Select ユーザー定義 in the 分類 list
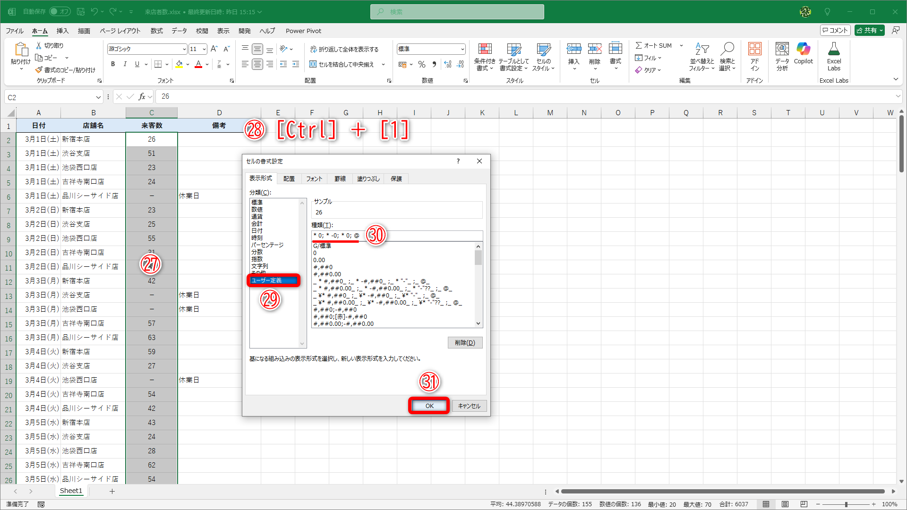Screen dimensions: 907x510 click(x=273, y=280)
